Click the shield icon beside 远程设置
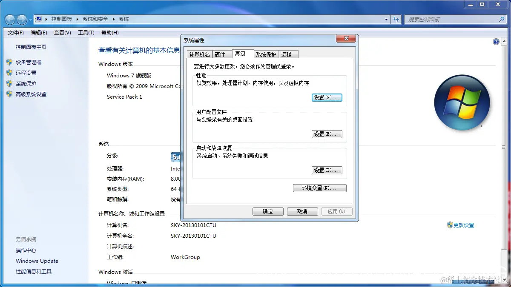This screenshot has width=511, height=287. coord(9,73)
